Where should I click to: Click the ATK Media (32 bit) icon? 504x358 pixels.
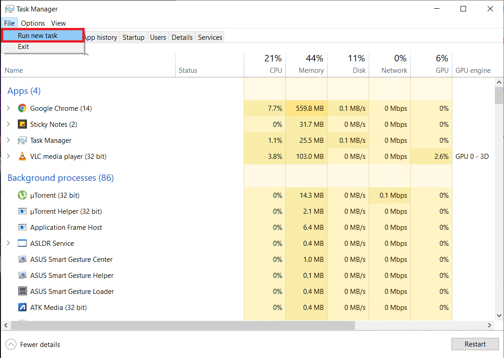pos(22,308)
